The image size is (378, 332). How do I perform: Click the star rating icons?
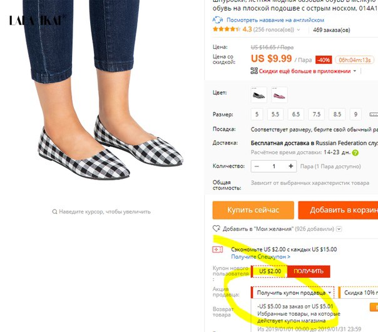point(227,29)
